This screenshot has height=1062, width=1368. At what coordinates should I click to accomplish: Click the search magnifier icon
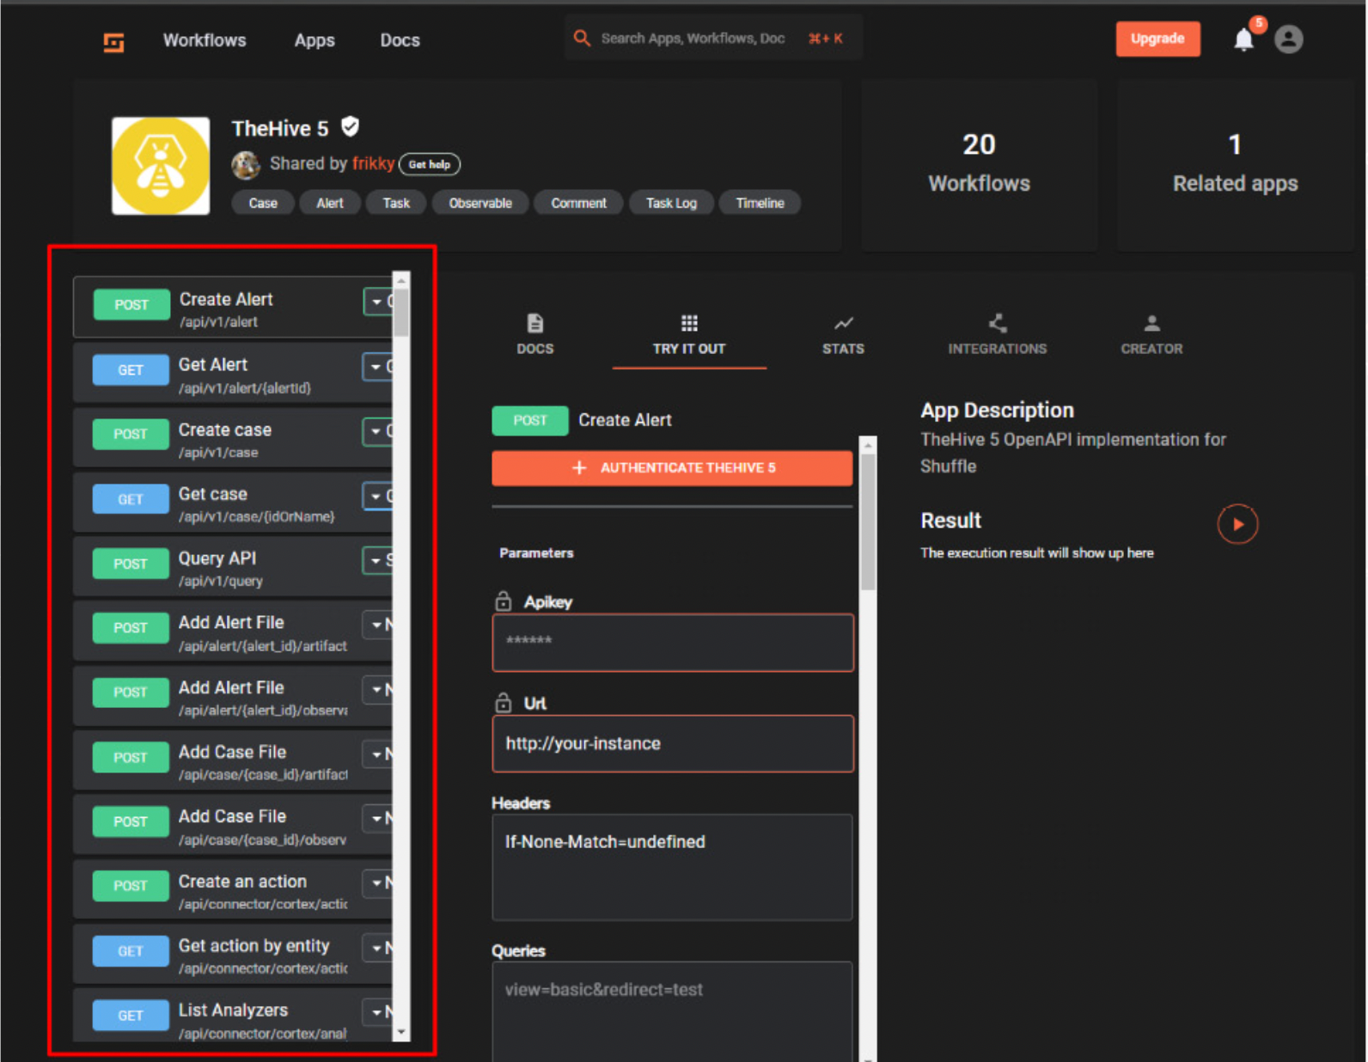582,39
